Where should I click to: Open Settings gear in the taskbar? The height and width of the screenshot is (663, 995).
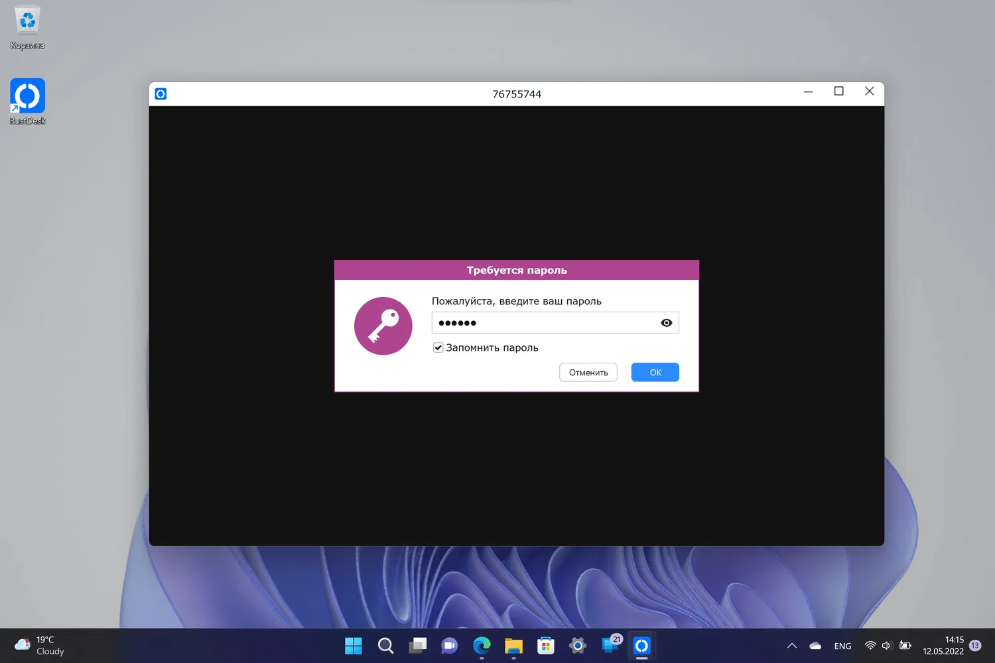point(578,646)
